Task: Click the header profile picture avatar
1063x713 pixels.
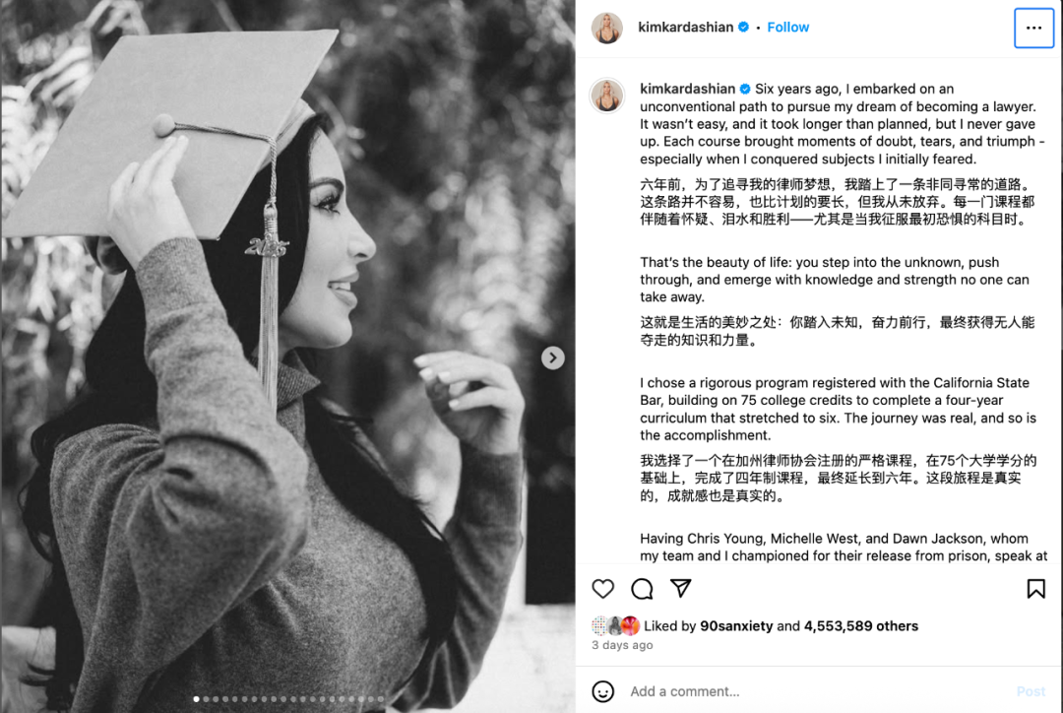Action: pos(606,28)
